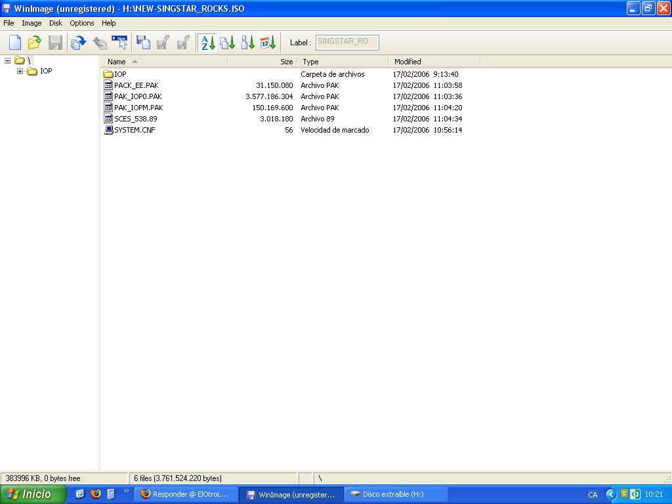Select the SCES_538.89 file name

pyautogui.click(x=135, y=119)
